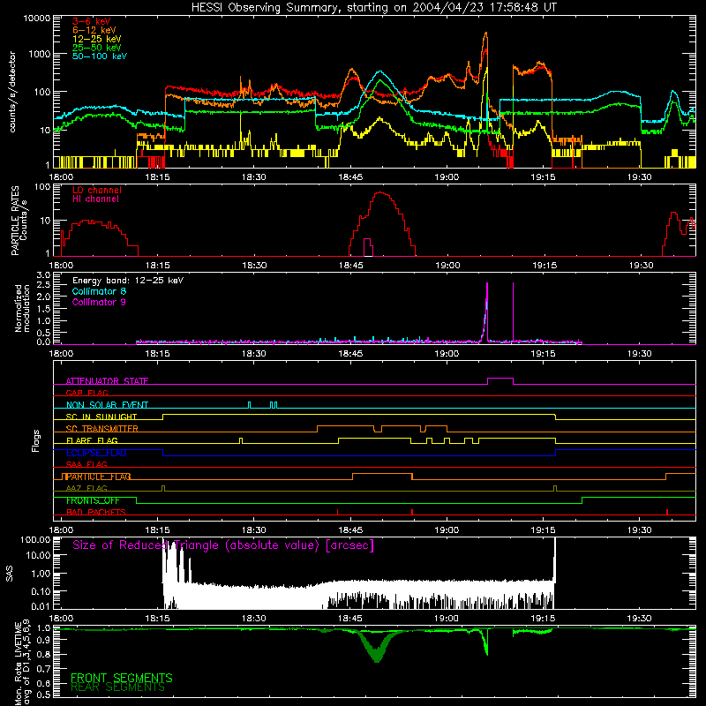
Task: Click the 18:45 tick under count-rate panel
Action: (x=350, y=177)
